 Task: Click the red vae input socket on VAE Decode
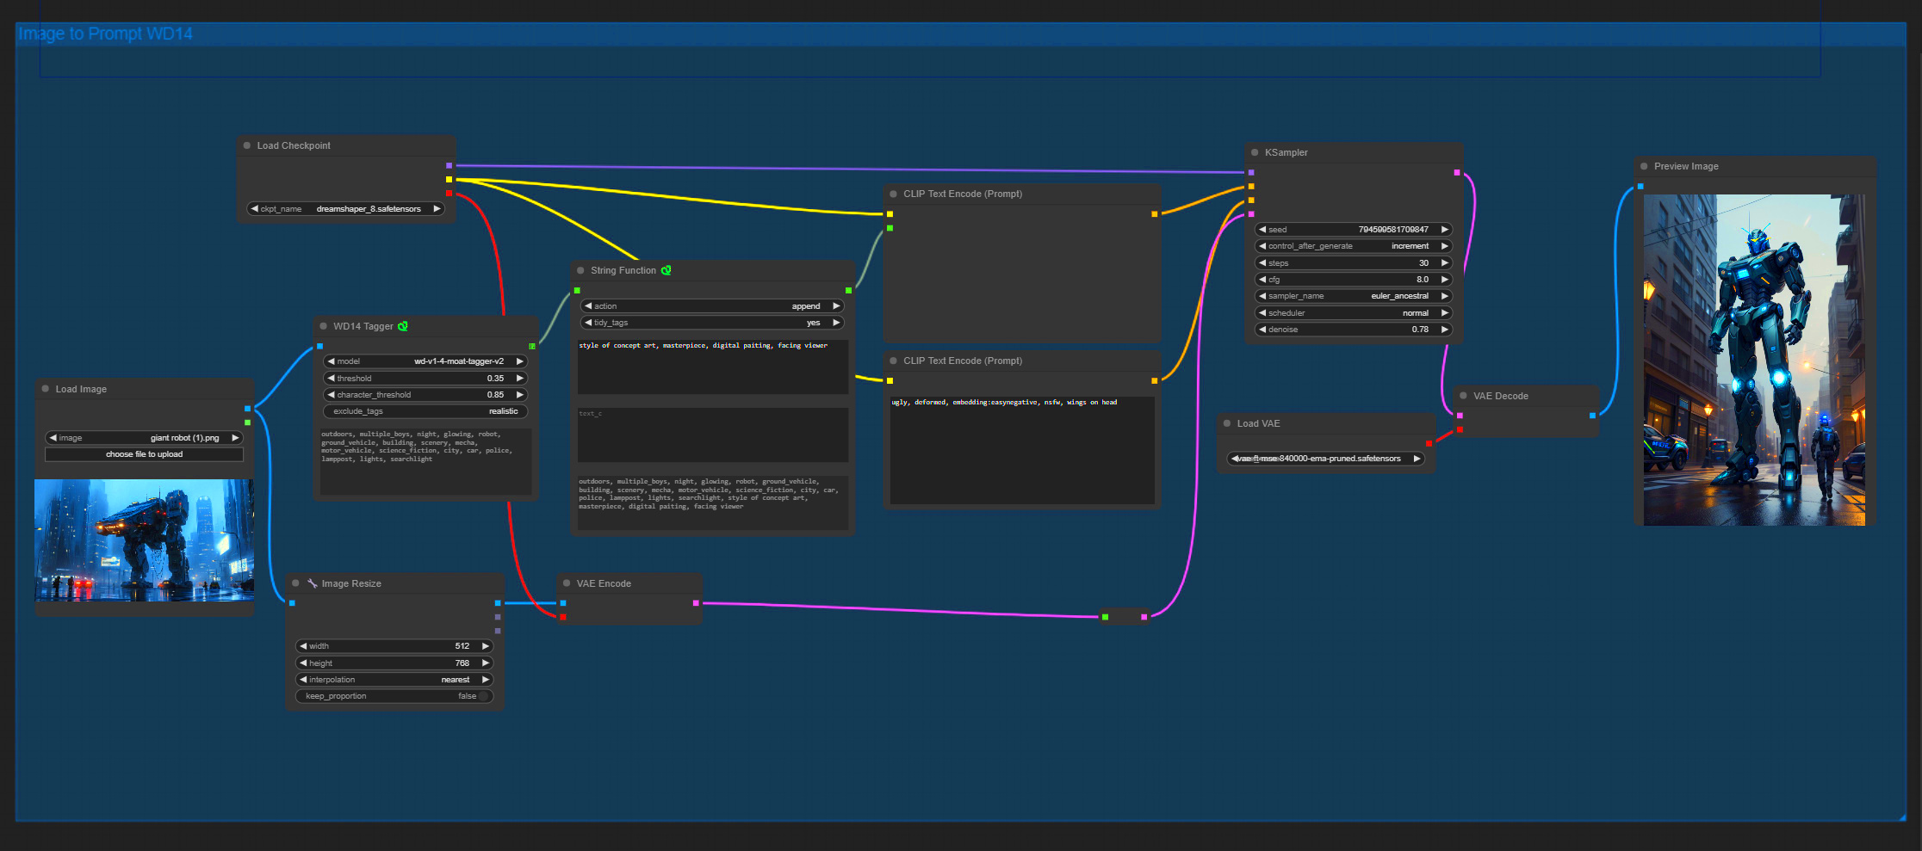tap(1460, 429)
